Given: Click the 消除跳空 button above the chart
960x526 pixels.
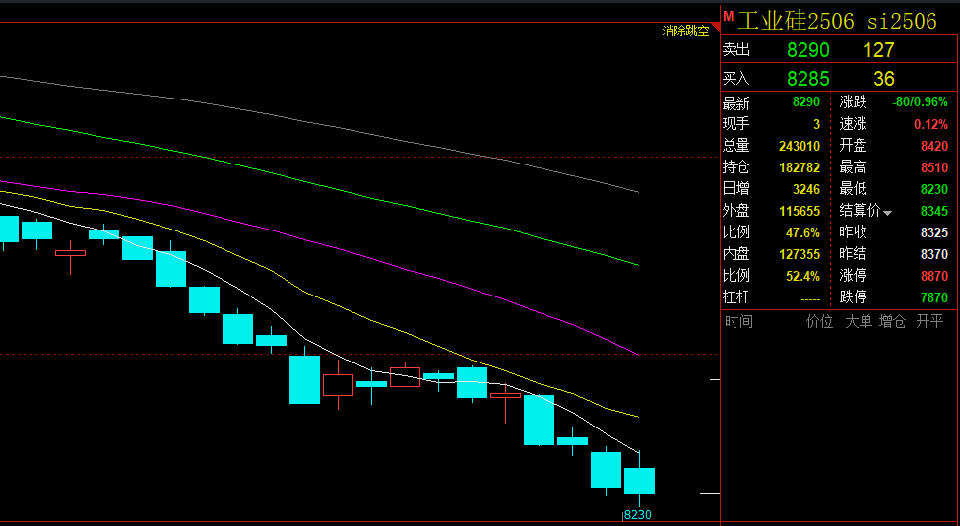Looking at the screenshot, I should (685, 32).
